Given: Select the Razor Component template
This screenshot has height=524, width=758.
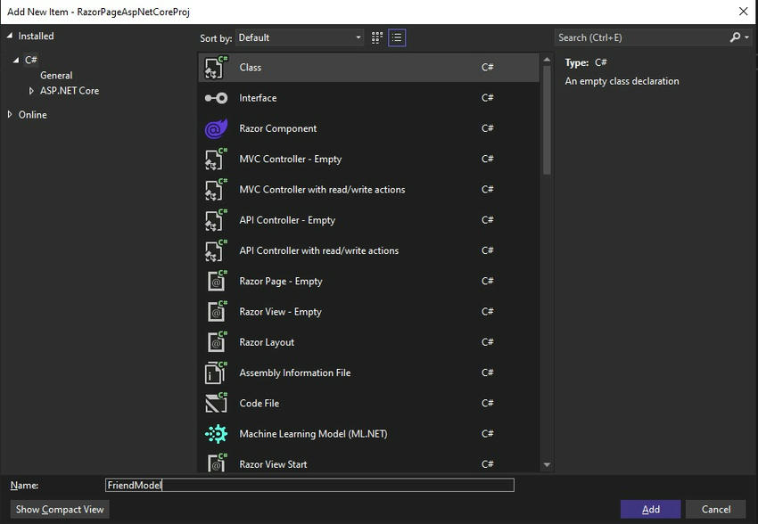Looking at the screenshot, I should pyautogui.click(x=215, y=127).
